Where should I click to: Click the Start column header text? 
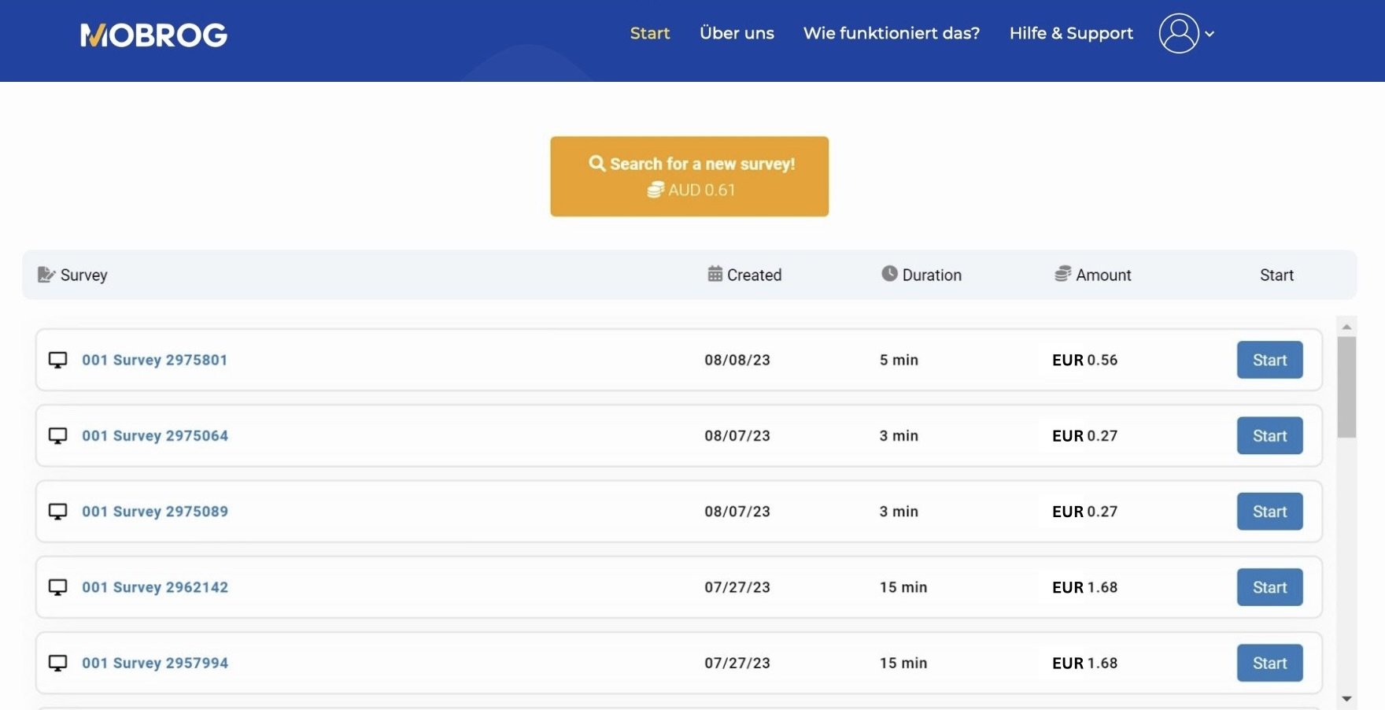1276,275
